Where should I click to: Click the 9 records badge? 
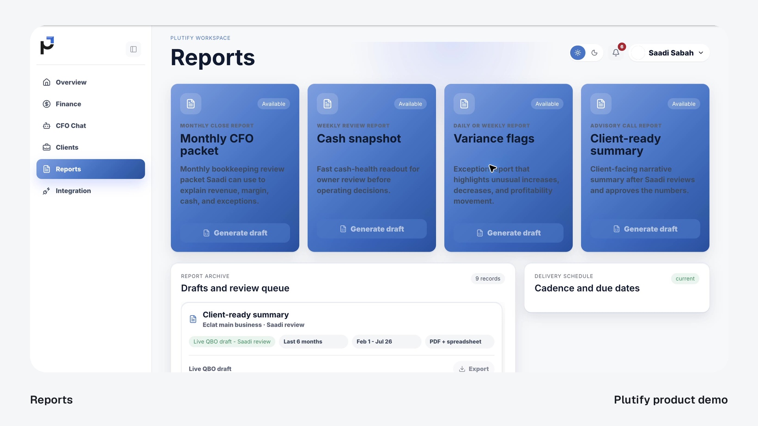(x=488, y=278)
